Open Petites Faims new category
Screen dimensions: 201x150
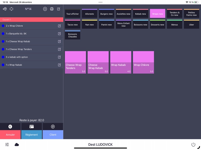coord(192,13)
